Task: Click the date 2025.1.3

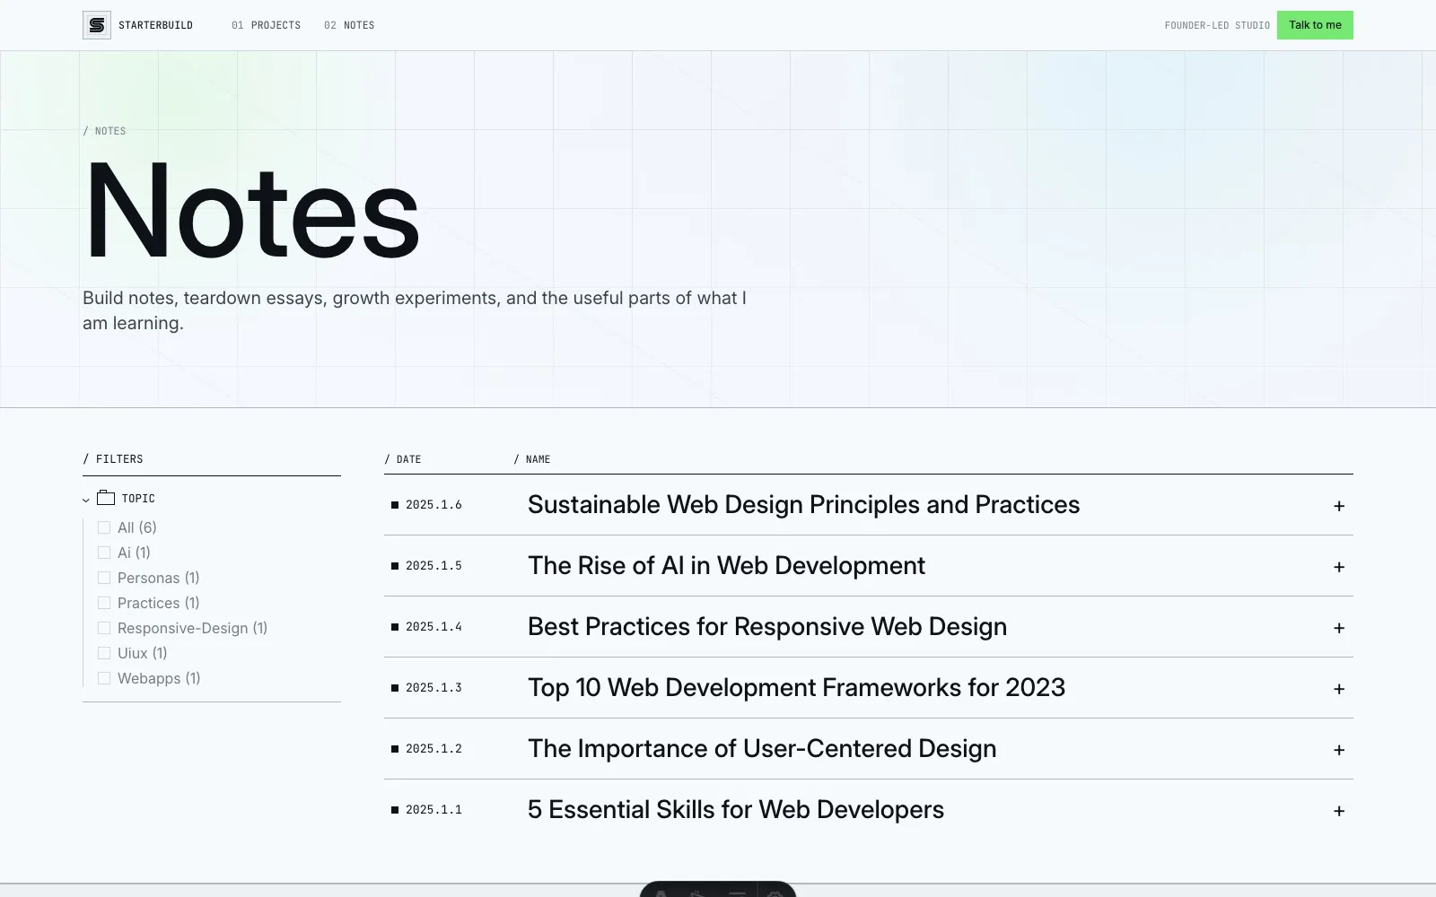Action: (x=433, y=688)
